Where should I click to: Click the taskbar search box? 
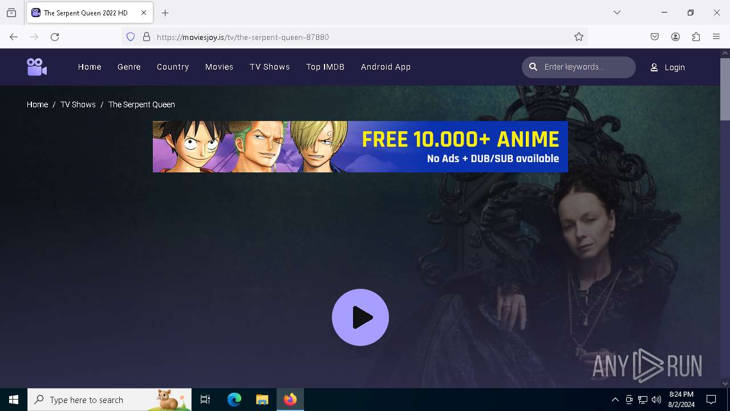pos(109,400)
